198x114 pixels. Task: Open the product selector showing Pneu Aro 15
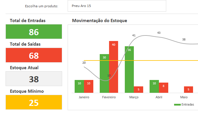(117, 6)
